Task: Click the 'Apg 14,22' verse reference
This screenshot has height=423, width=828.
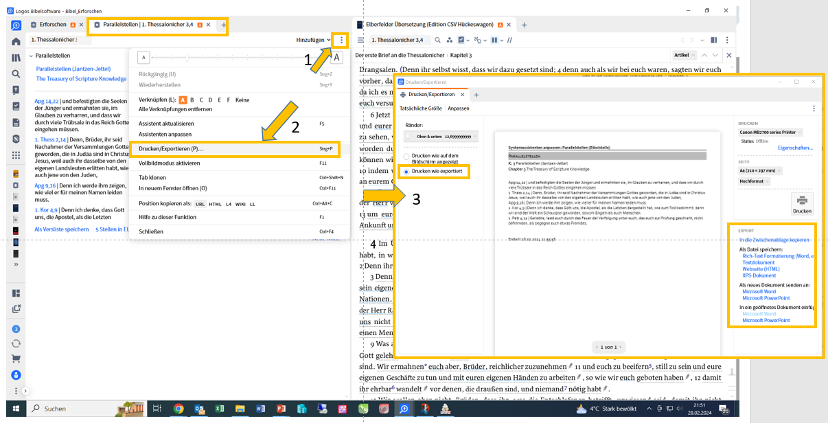Action: 46,102
